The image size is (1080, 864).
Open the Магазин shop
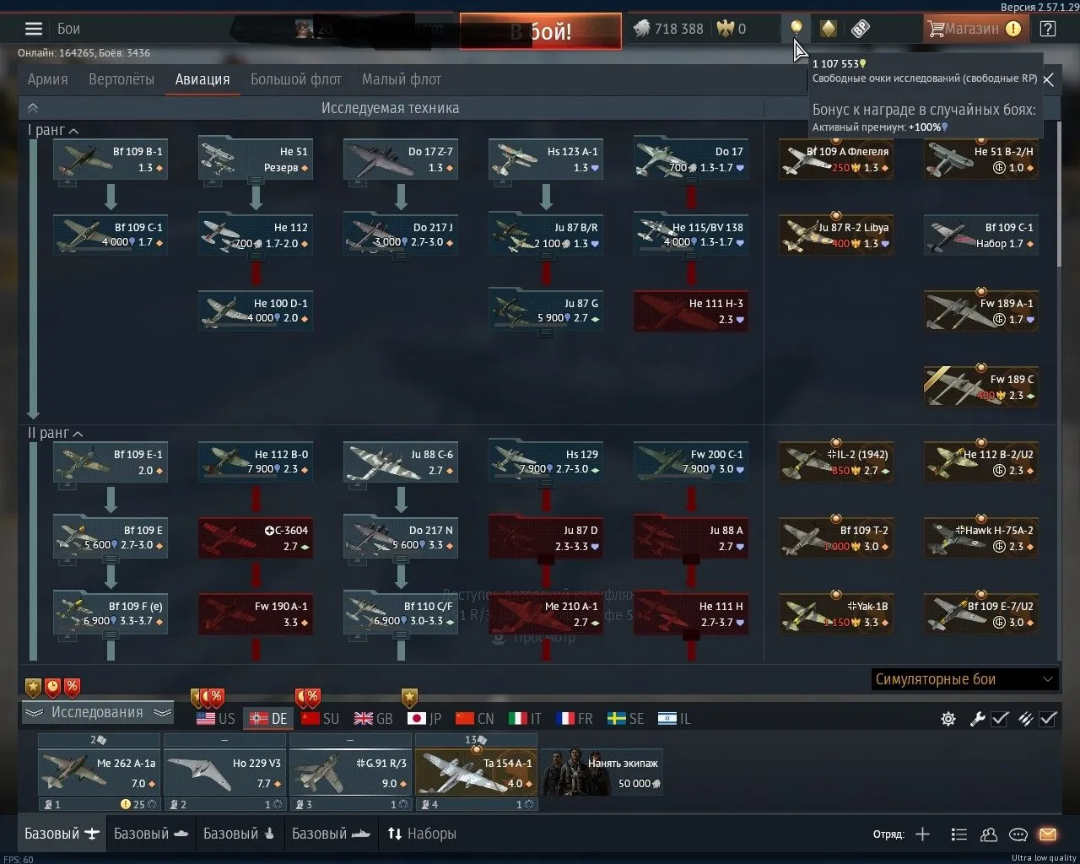click(974, 29)
